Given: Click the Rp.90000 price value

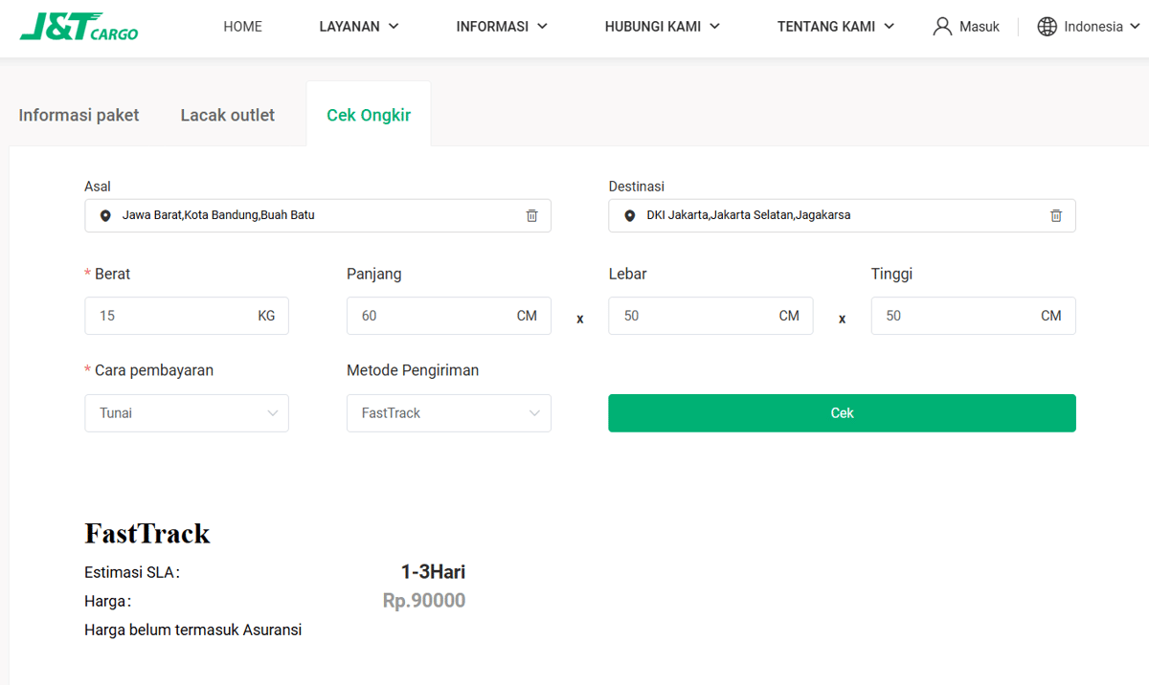Looking at the screenshot, I should (x=424, y=601).
